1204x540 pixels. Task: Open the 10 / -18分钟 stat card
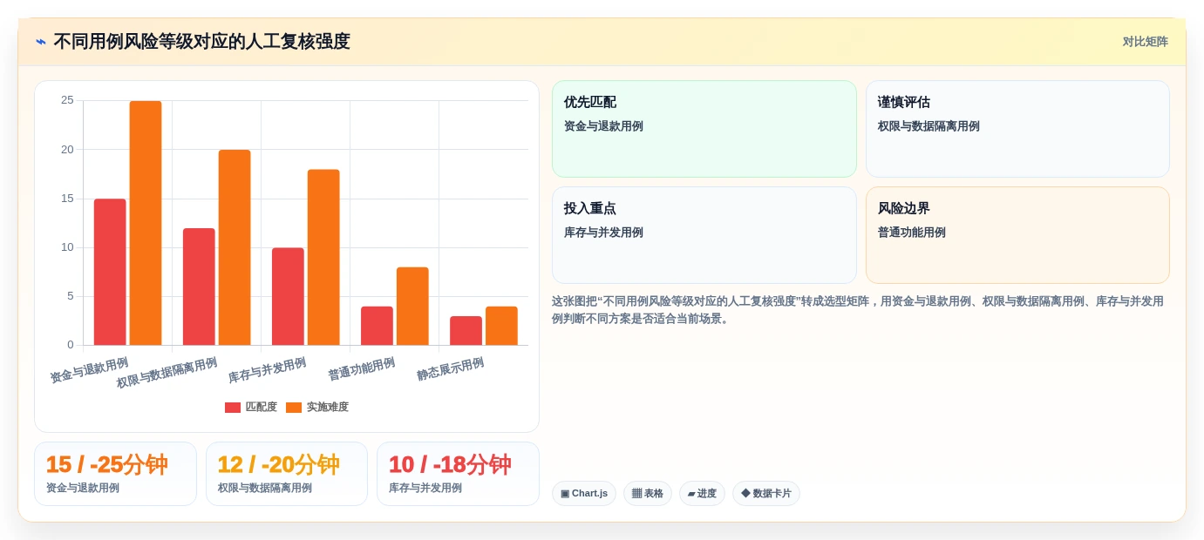(x=458, y=474)
